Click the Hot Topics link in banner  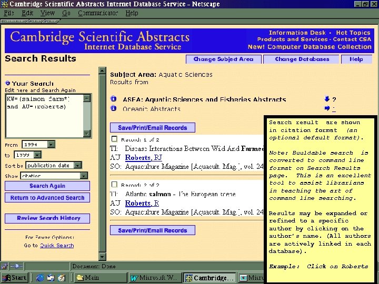pyautogui.click(x=353, y=33)
